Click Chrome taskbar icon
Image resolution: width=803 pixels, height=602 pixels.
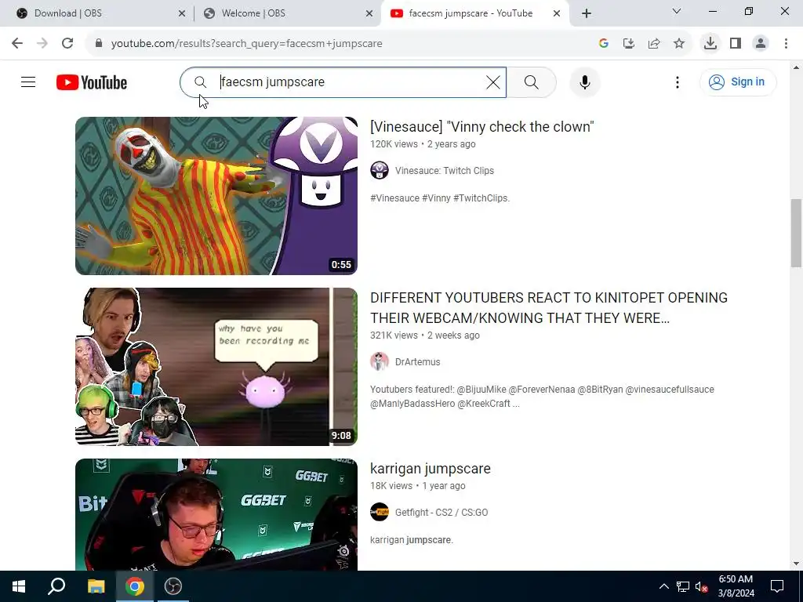click(135, 586)
